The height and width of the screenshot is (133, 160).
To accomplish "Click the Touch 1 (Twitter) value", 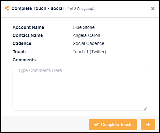I will (89, 52).
